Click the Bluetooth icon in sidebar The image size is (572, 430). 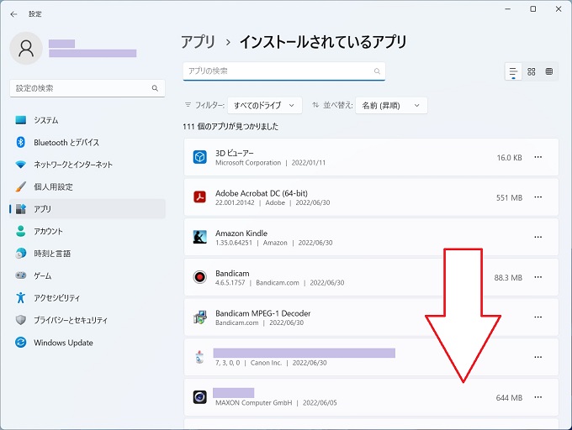pos(21,142)
